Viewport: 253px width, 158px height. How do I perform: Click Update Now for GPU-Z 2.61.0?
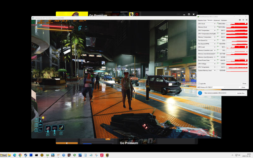241,93
